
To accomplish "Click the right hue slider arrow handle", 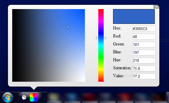I will pyautogui.click(x=105, y=38).
